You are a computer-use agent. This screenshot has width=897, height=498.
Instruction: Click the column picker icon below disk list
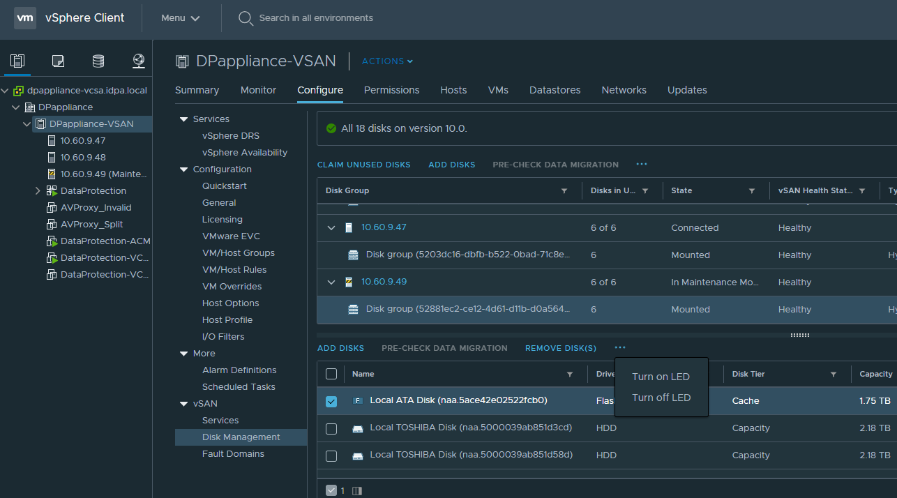click(x=357, y=491)
